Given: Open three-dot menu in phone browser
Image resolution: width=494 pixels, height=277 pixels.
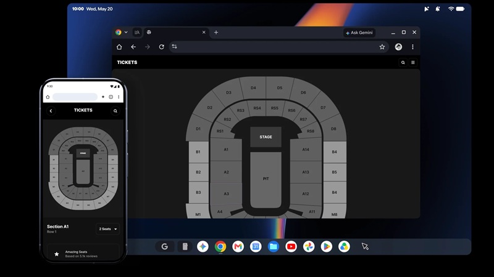Looking at the screenshot, I should [x=119, y=97].
